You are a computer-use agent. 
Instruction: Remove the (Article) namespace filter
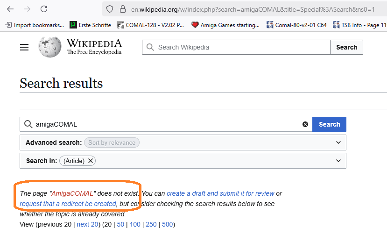click(91, 161)
